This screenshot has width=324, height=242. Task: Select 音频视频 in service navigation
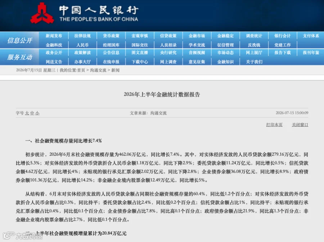pos(197,52)
